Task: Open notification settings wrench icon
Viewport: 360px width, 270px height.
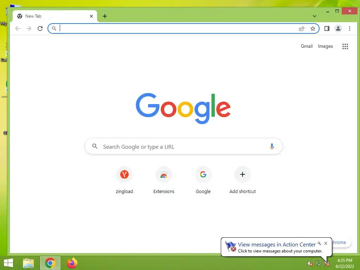Action: (x=319, y=243)
